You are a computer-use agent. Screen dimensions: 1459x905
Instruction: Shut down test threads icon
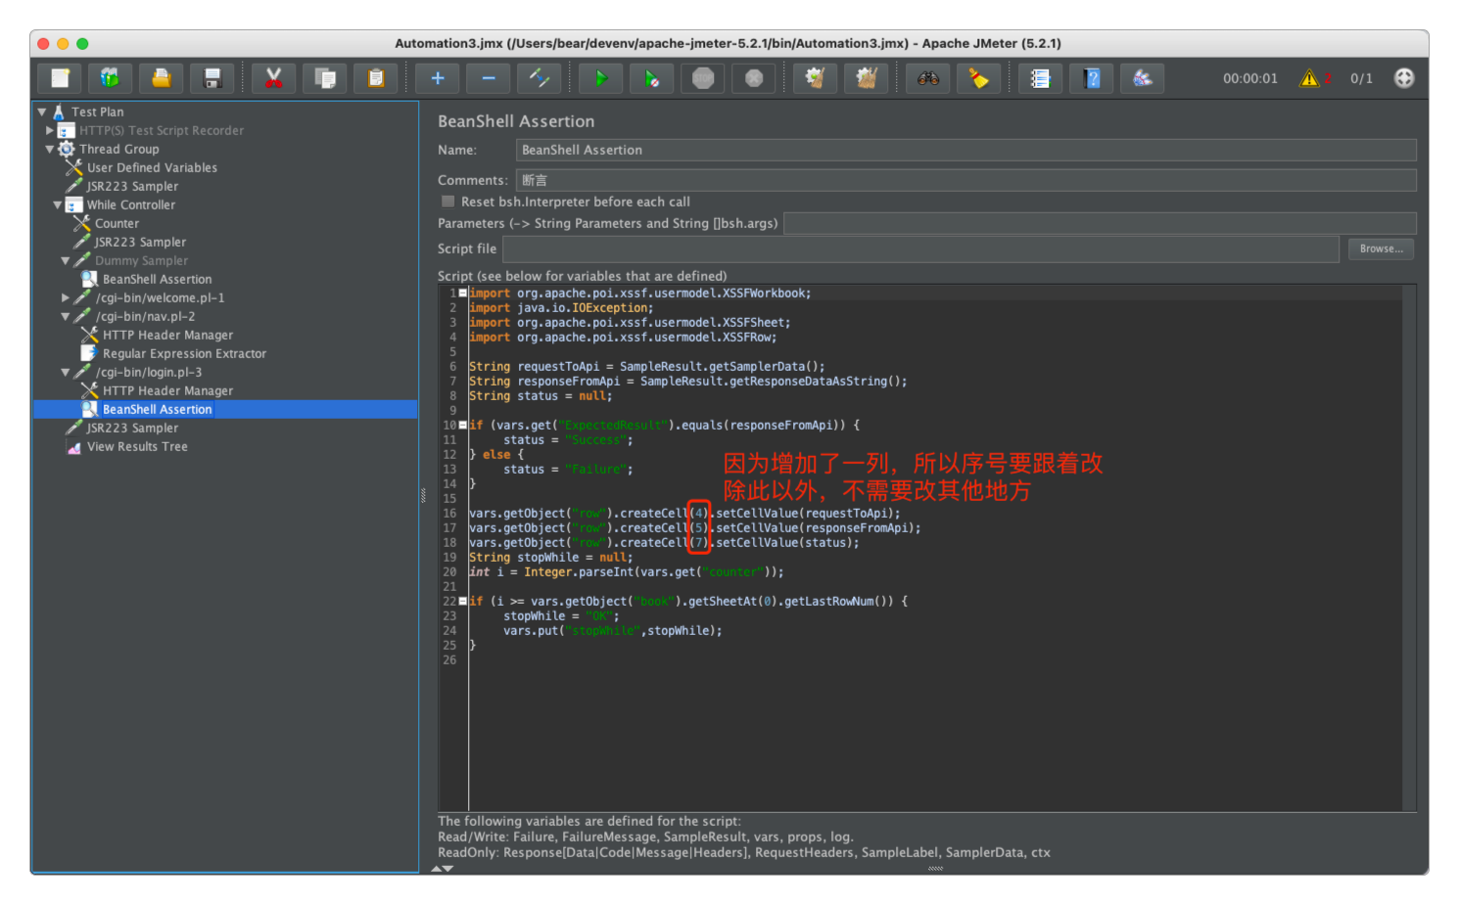pyautogui.click(x=754, y=78)
